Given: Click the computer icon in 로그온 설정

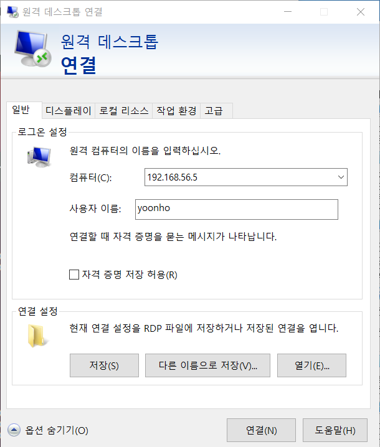Looking at the screenshot, I should point(39,157).
